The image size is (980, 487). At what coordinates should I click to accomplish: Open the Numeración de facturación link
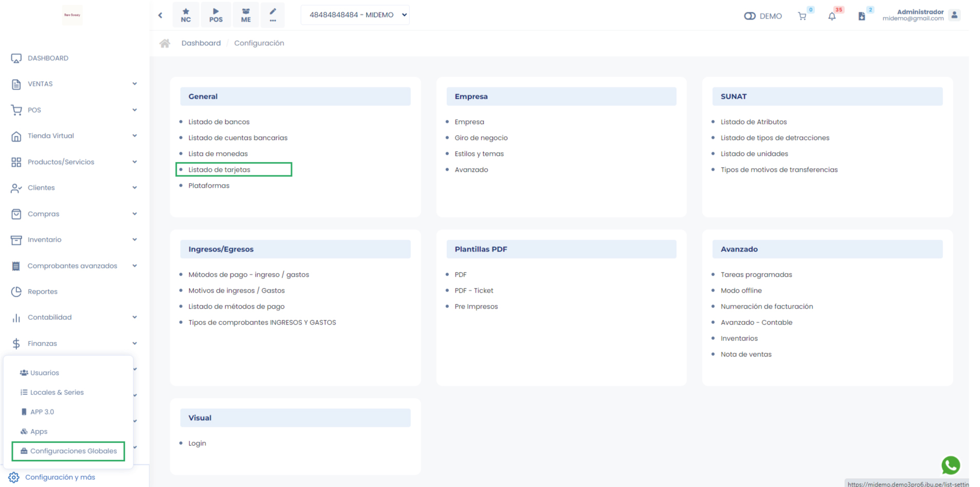coord(767,306)
